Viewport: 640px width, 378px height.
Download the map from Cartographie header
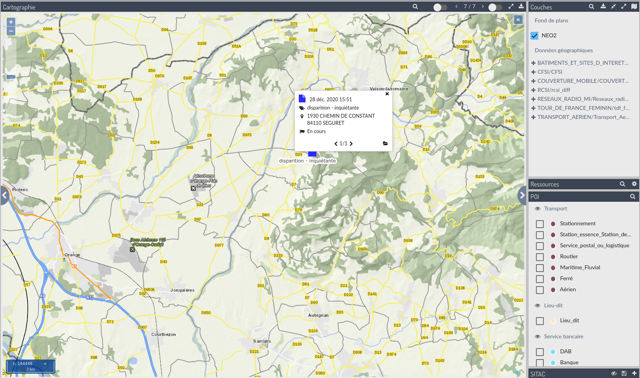(521, 7)
